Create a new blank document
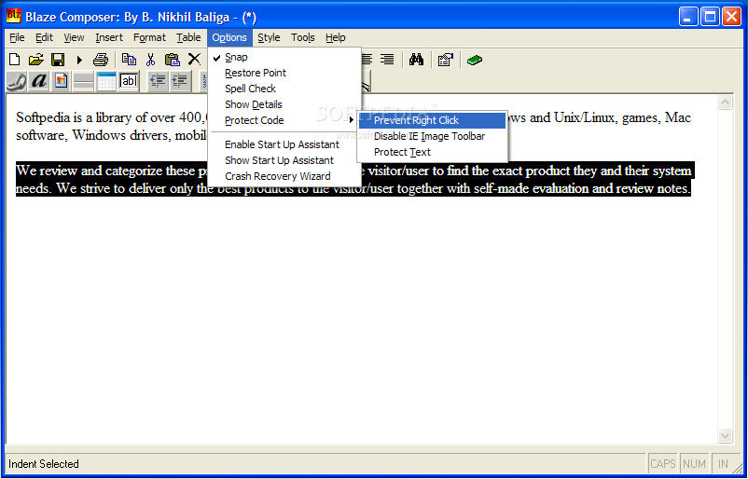The width and height of the screenshot is (748, 479). (x=15, y=60)
